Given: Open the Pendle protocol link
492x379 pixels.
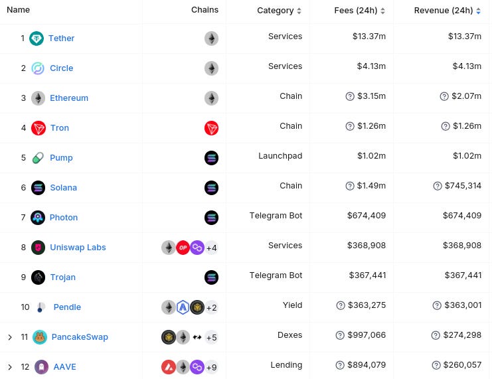Looking at the screenshot, I should tap(67, 307).
